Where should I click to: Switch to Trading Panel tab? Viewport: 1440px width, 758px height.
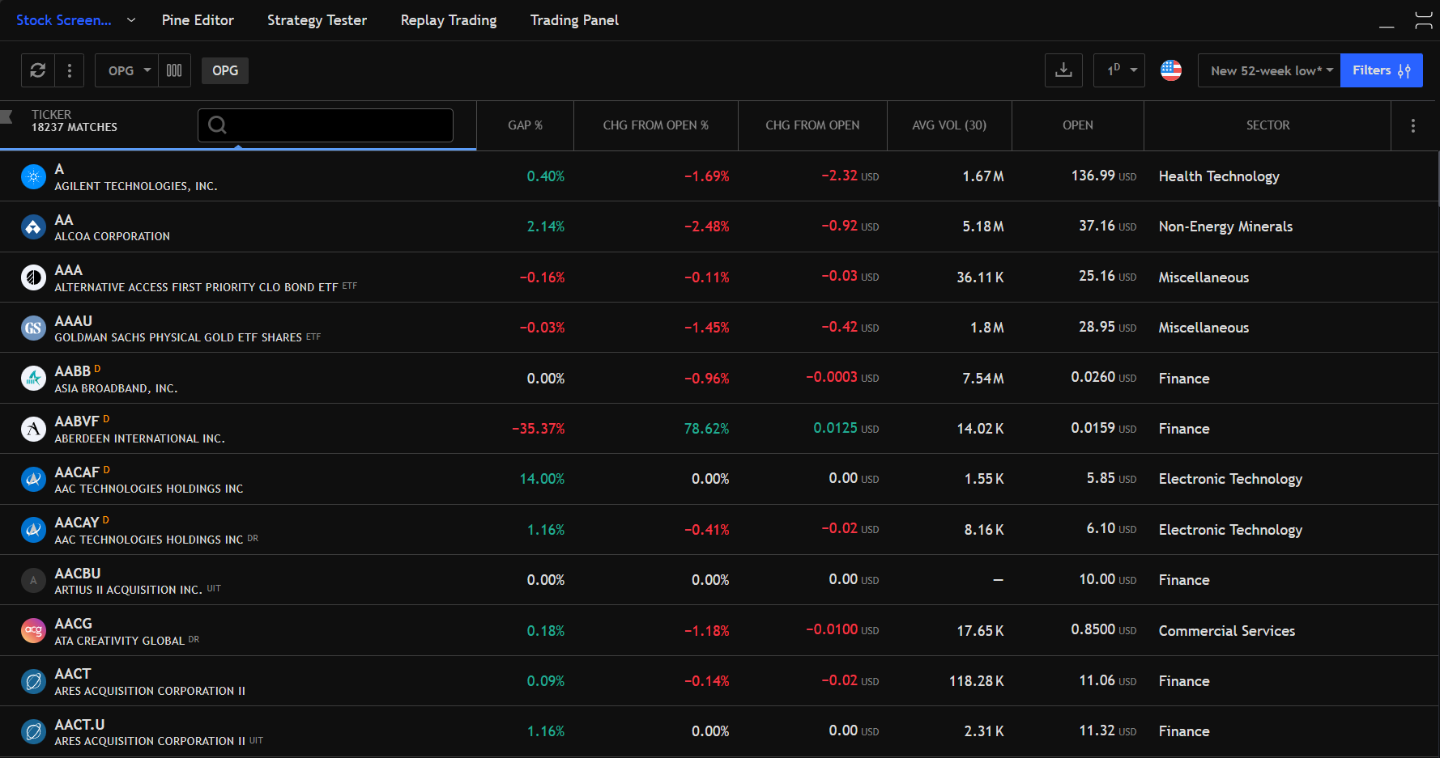(574, 20)
